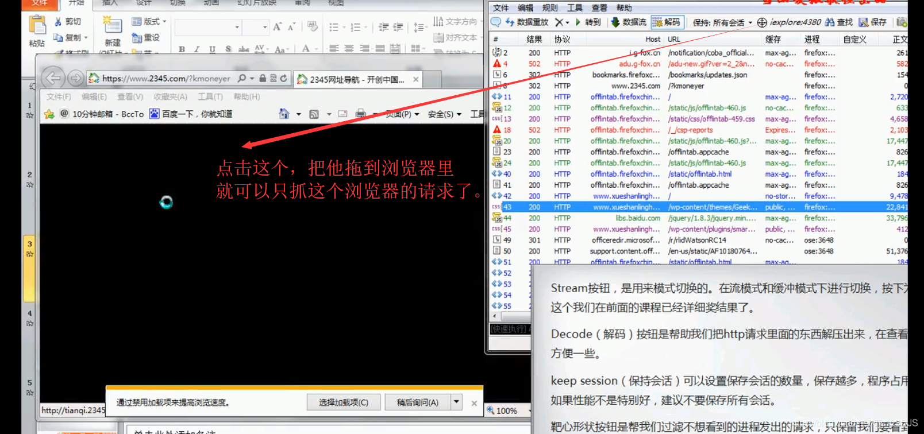The width and height of the screenshot is (924, 434).
Task: Open the Keep: All sessions (保持) dropdown
Action: click(x=722, y=22)
